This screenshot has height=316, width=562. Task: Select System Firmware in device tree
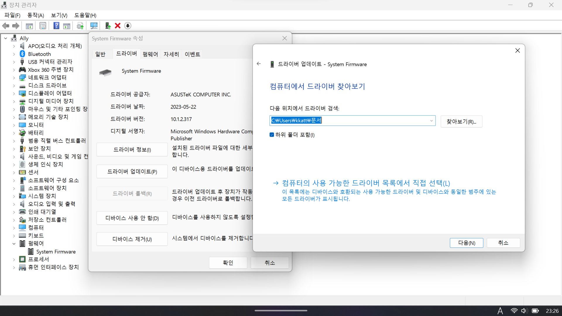coord(56,252)
